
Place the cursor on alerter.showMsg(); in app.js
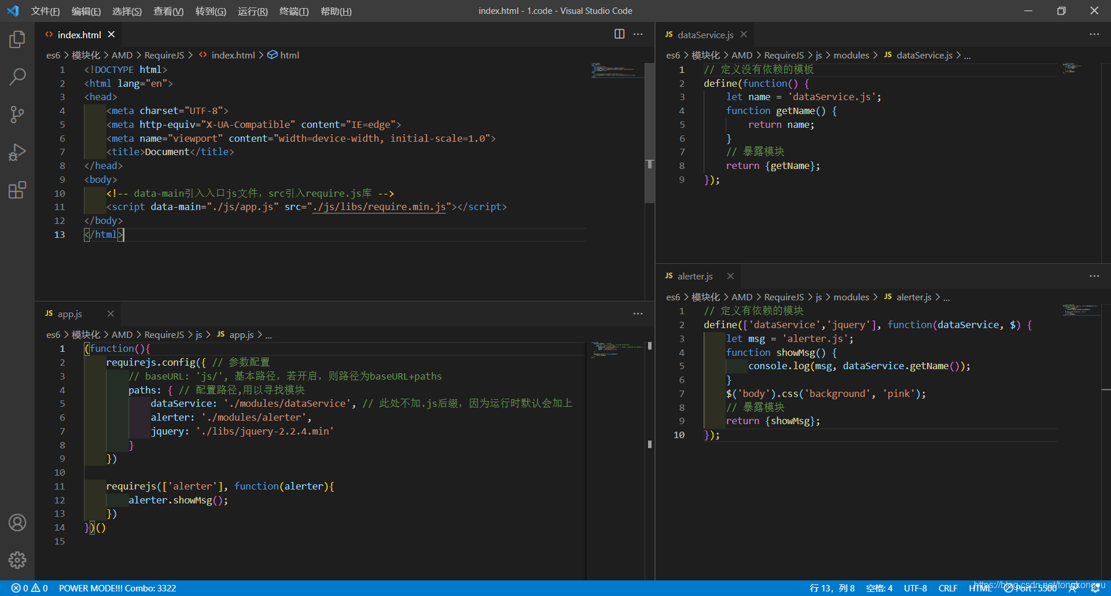coord(178,500)
